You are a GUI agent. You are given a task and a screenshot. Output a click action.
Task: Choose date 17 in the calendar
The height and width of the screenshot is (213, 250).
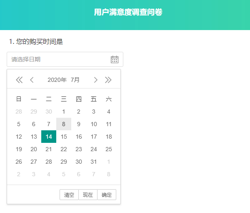[x=94, y=137]
